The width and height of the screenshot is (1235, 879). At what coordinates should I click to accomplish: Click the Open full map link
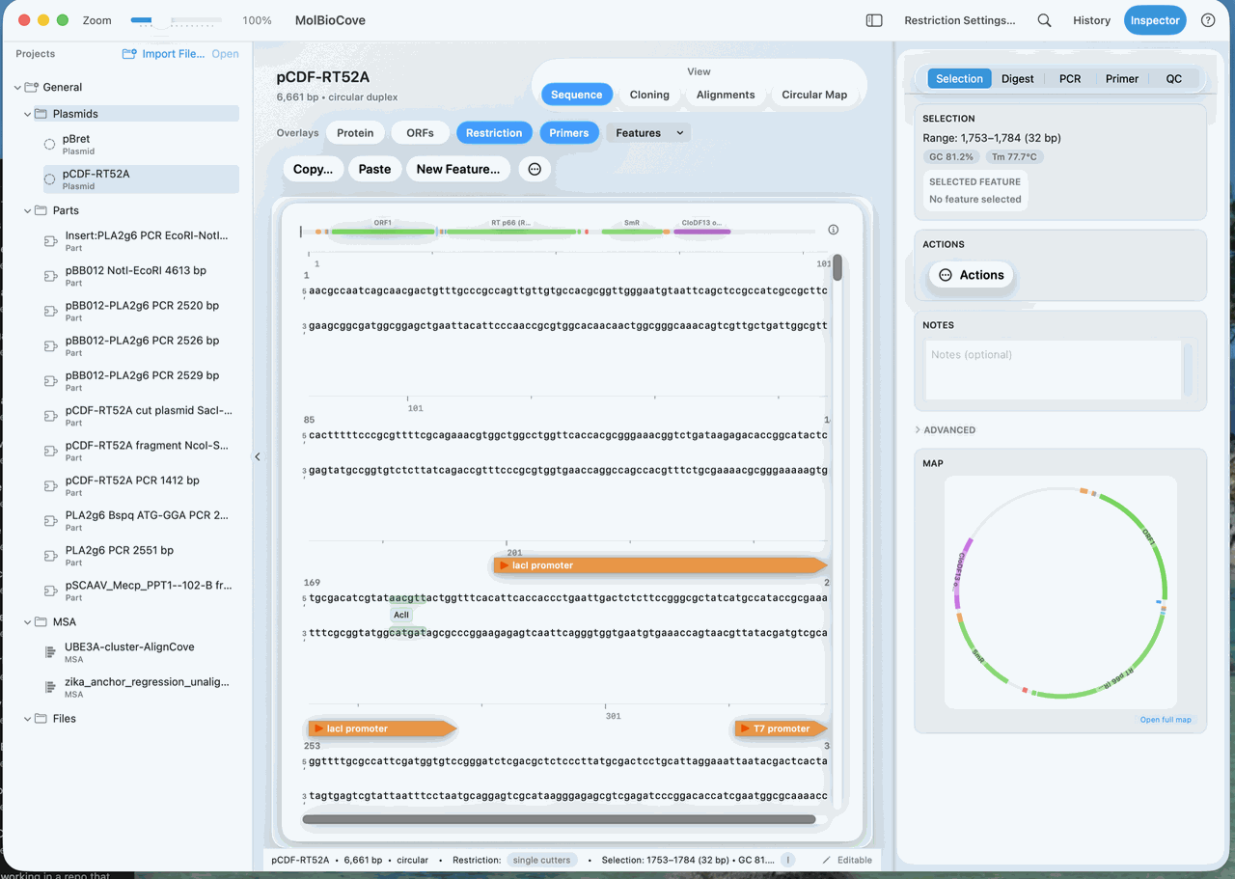pos(1166,720)
